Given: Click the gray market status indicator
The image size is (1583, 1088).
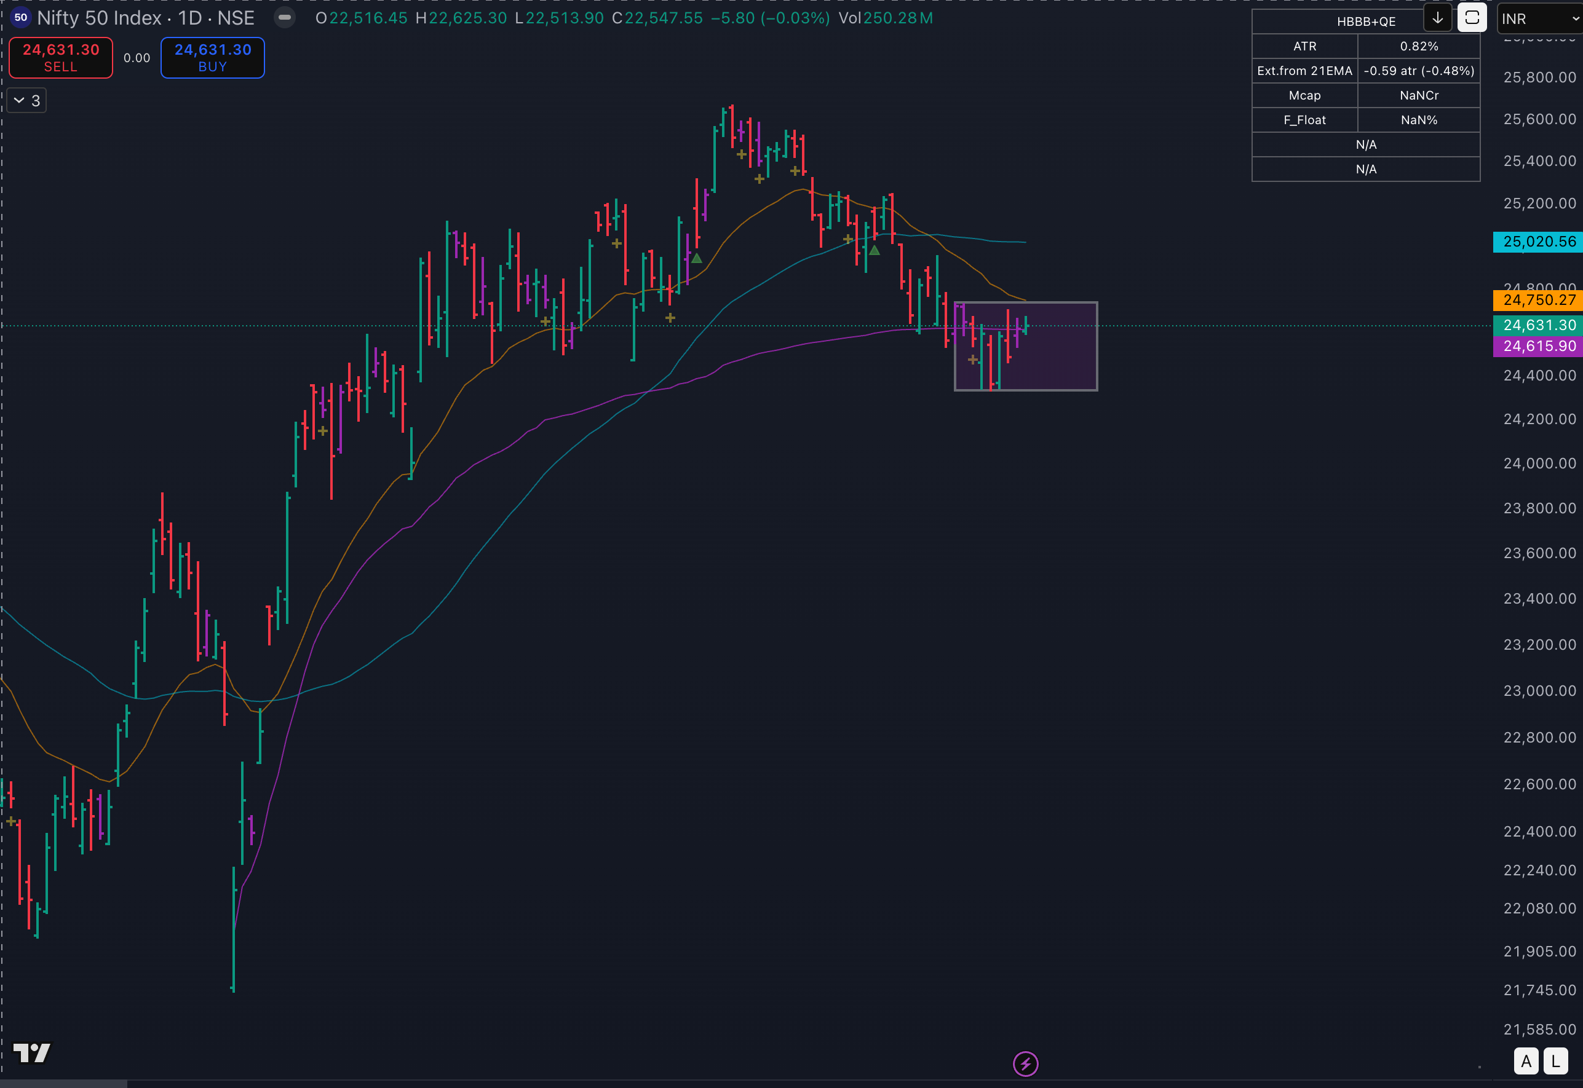Looking at the screenshot, I should pyautogui.click(x=284, y=18).
